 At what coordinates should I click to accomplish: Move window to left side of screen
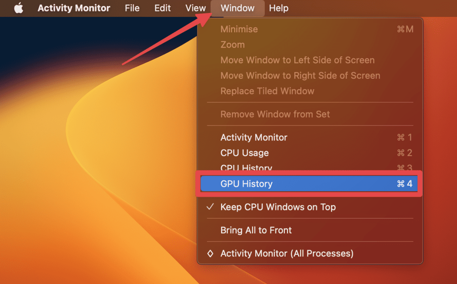point(297,60)
